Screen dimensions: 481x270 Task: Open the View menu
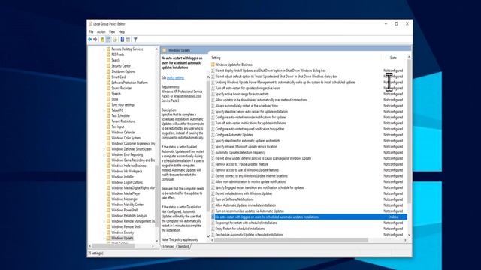(112, 31)
